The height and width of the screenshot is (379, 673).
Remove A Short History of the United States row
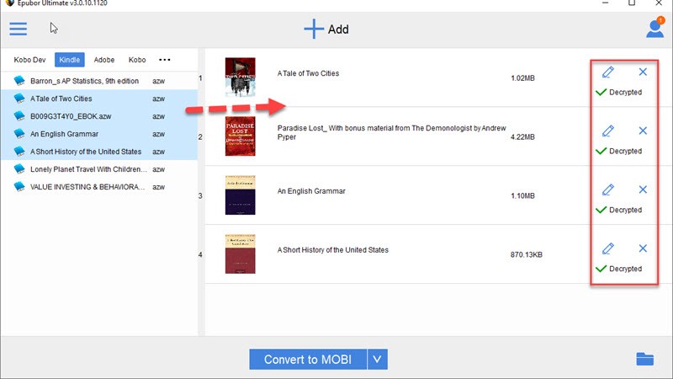643,248
